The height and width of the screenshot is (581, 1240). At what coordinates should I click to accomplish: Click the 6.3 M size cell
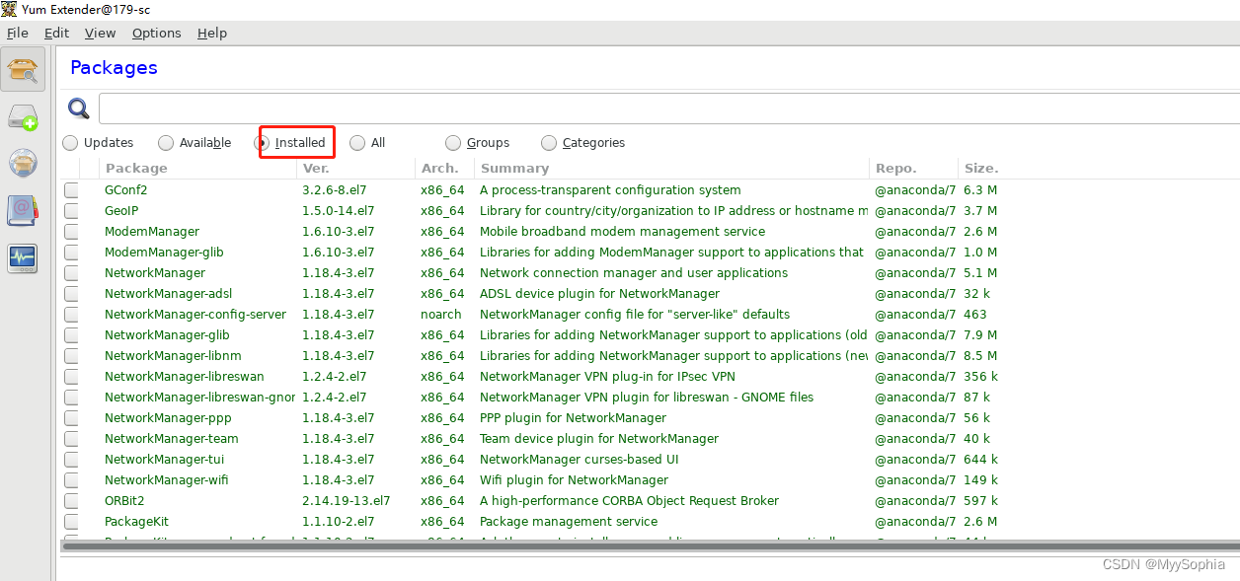pos(980,190)
